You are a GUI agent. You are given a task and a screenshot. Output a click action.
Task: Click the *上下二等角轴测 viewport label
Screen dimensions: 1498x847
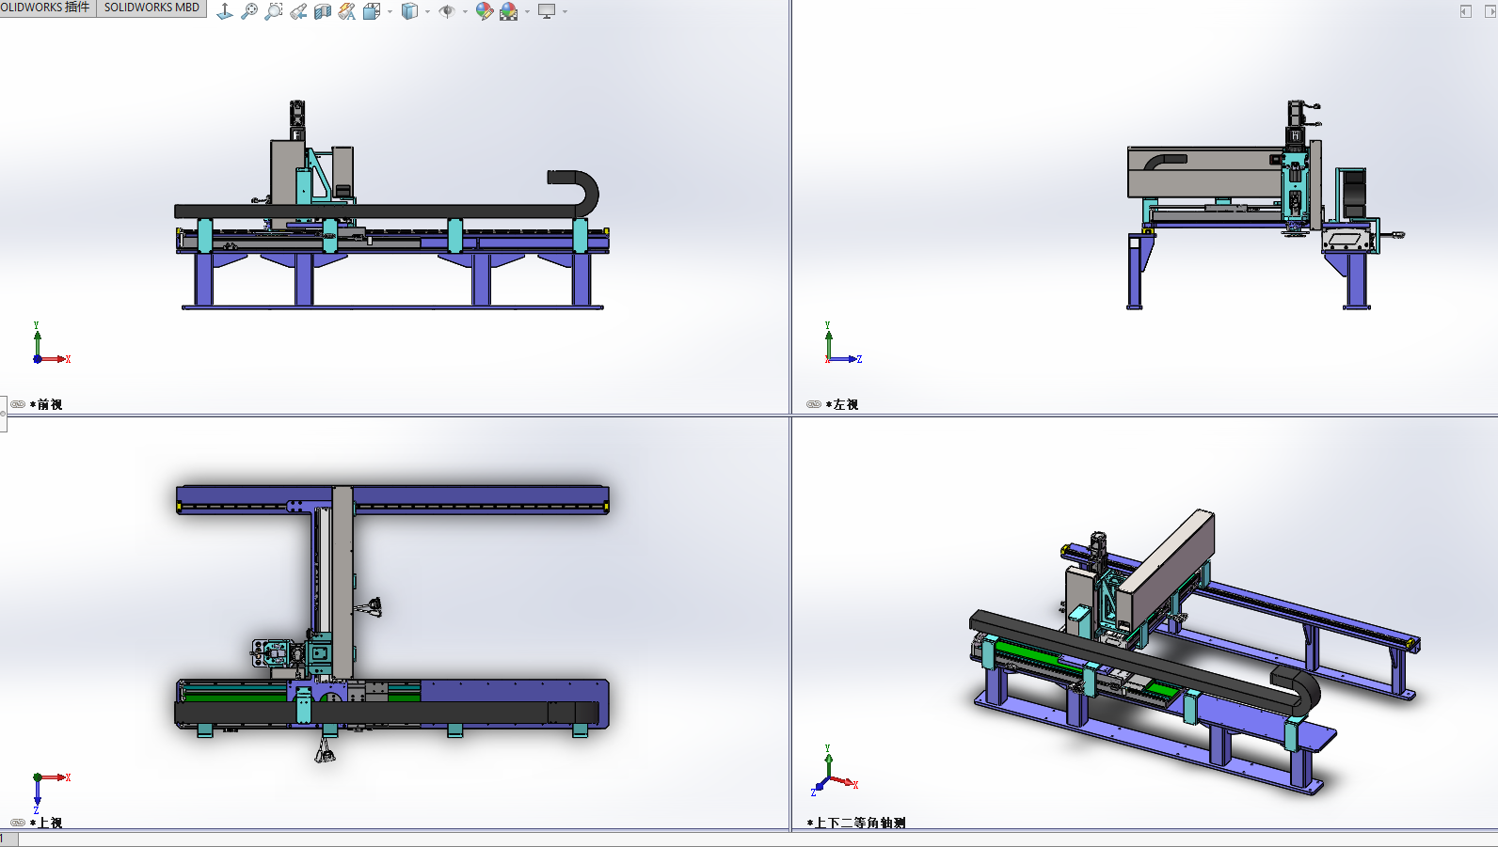click(x=856, y=823)
